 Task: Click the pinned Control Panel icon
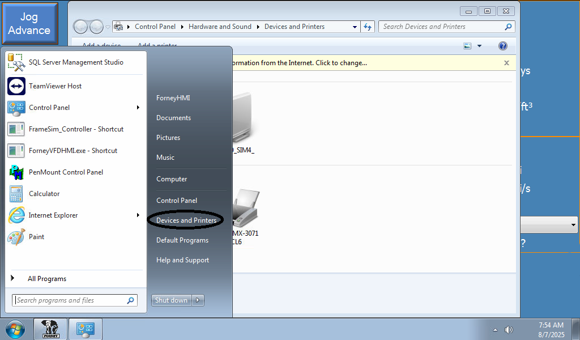(x=16, y=108)
